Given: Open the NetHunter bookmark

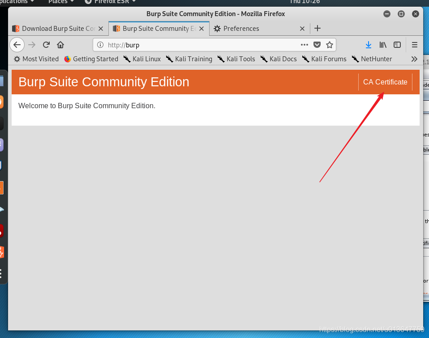Looking at the screenshot, I should tap(372, 59).
